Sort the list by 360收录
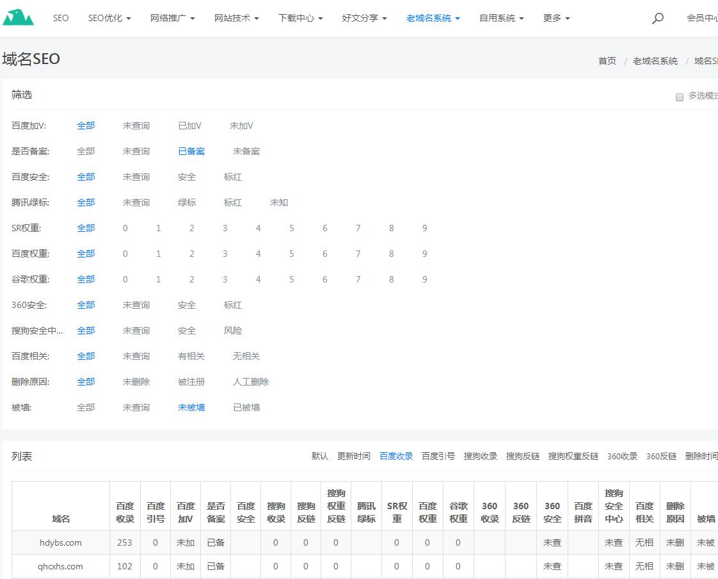This screenshot has height=579, width=718. pyautogui.click(x=621, y=456)
